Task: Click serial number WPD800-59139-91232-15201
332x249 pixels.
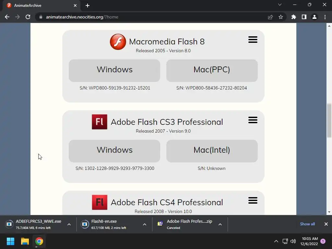Action: [119, 88]
